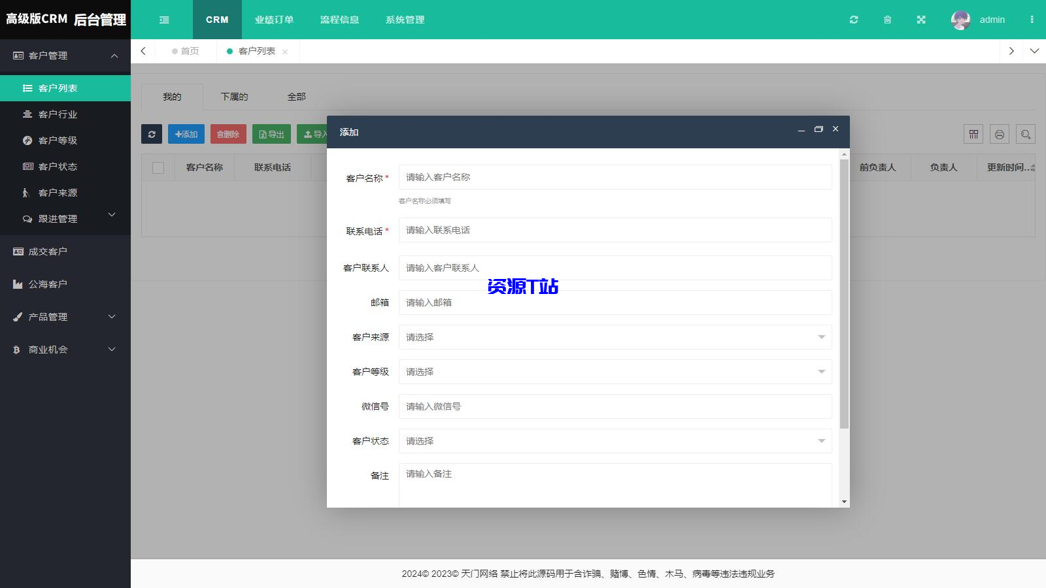Switch to the 全部 tab

(x=297, y=96)
